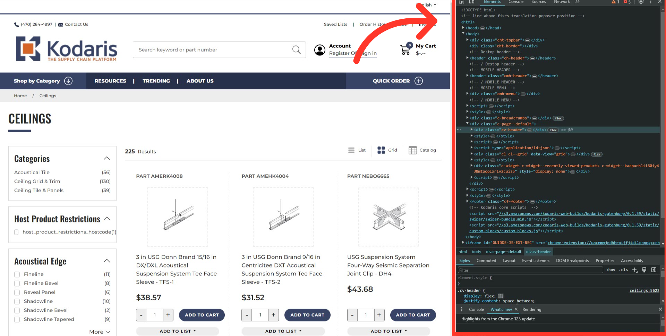The image size is (666, 336).
Task: Check the Fineline filter checkbox
Action: tap(17, 274)
